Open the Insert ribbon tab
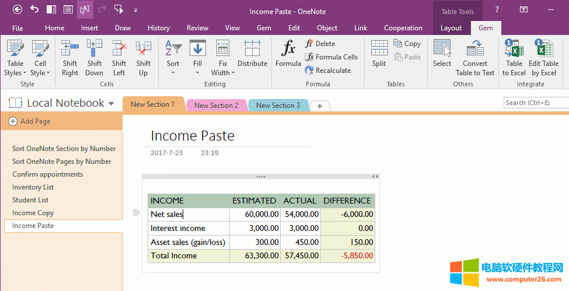 (89, 28)
